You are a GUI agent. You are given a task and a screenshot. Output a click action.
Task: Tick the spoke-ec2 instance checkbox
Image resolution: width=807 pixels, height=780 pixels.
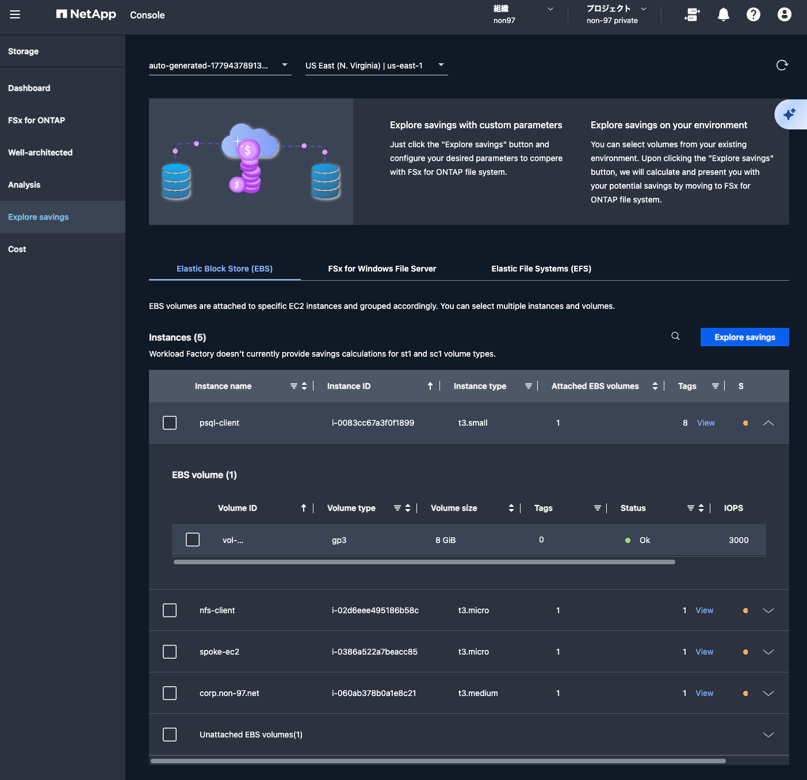[170, 652]
